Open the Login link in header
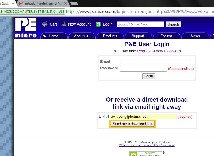 (x=108, y=24)
